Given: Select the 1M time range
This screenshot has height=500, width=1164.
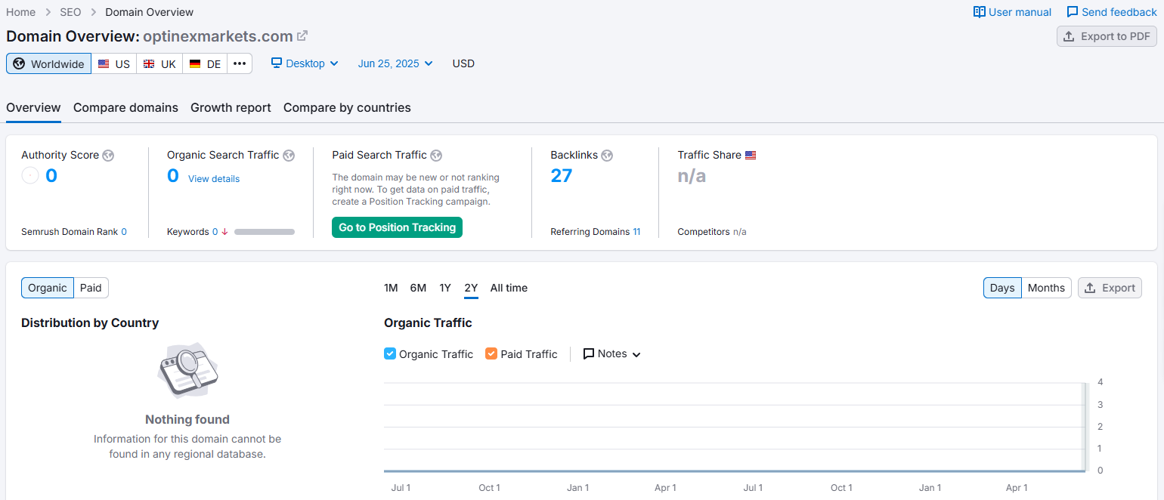Looking at the screenshot, I should pyautogui.click(x=391, y=288).
